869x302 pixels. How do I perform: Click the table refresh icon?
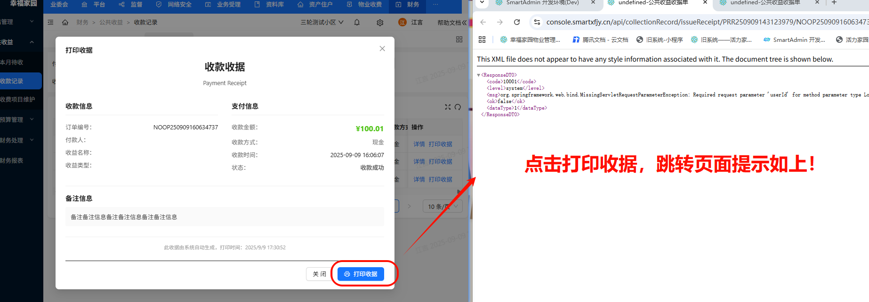458,107
